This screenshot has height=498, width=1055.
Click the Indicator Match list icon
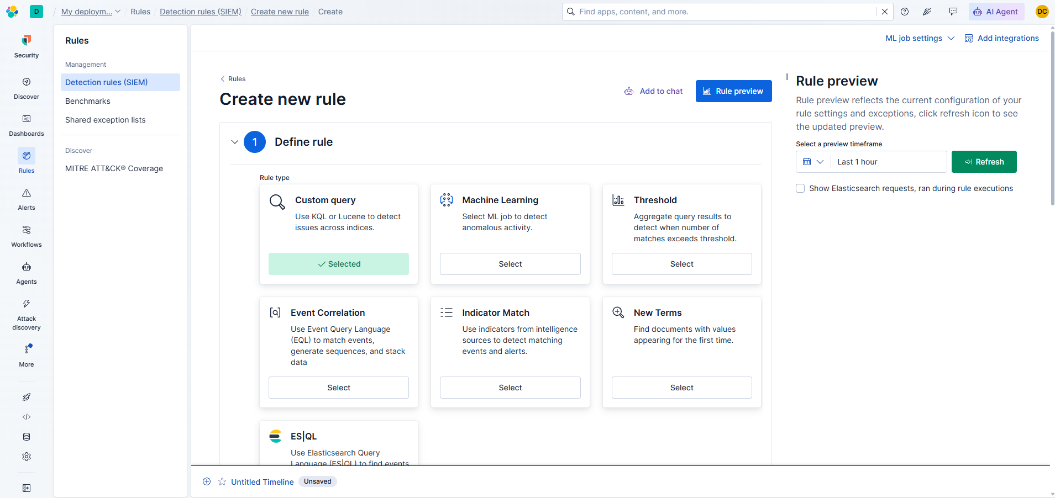pos(447,312)
